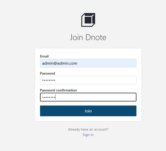Viewport: 166px width, 151px height.
Task: Click the masked dots in Password field
Action: tap(49, 80)
